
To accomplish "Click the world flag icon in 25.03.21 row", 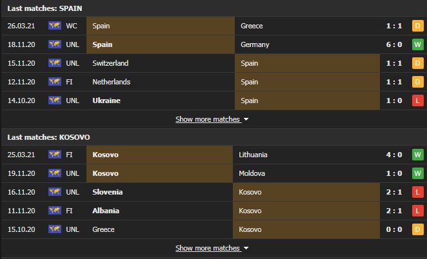I will [55, 155].
